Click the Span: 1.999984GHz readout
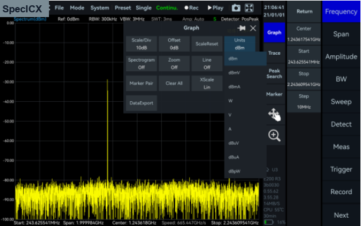Image resolution: width=361 pixels, height=226 pixels. click(x=83, y=223)
